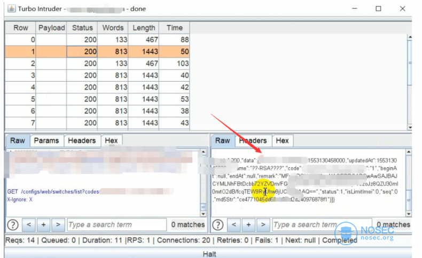Image resolution: width=422 pixels, height=258 pixels.
Task: Click scroll down arrow in request pane
Action: tap(204, 214)
